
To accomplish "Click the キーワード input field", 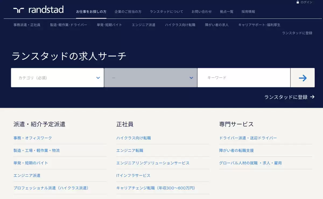I will tap(244, 78).
